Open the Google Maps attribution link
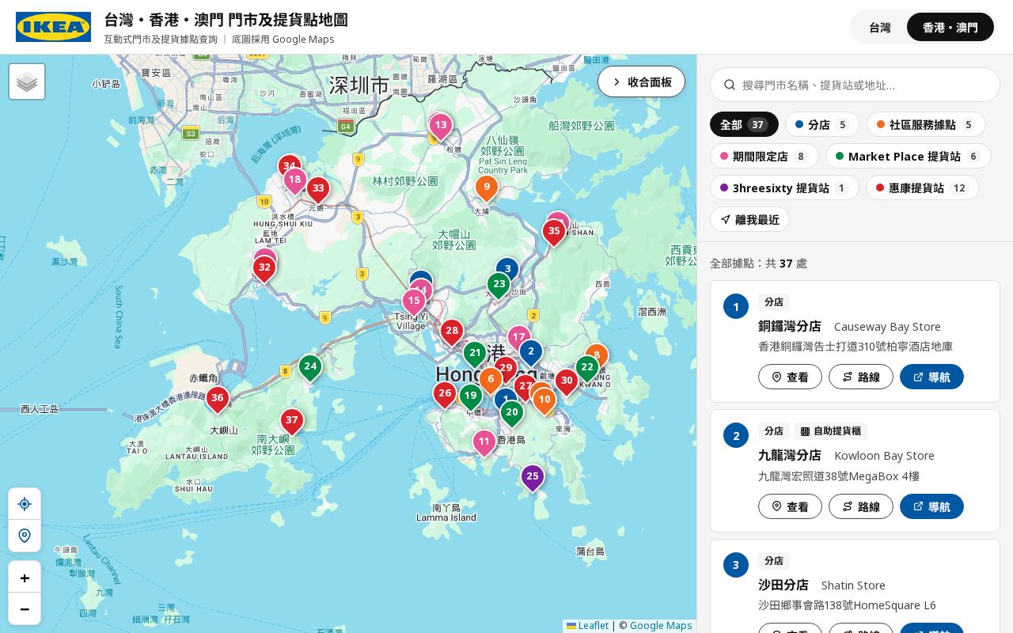The height and width of the screenshot is (633, 1013). tap(661, 625)
